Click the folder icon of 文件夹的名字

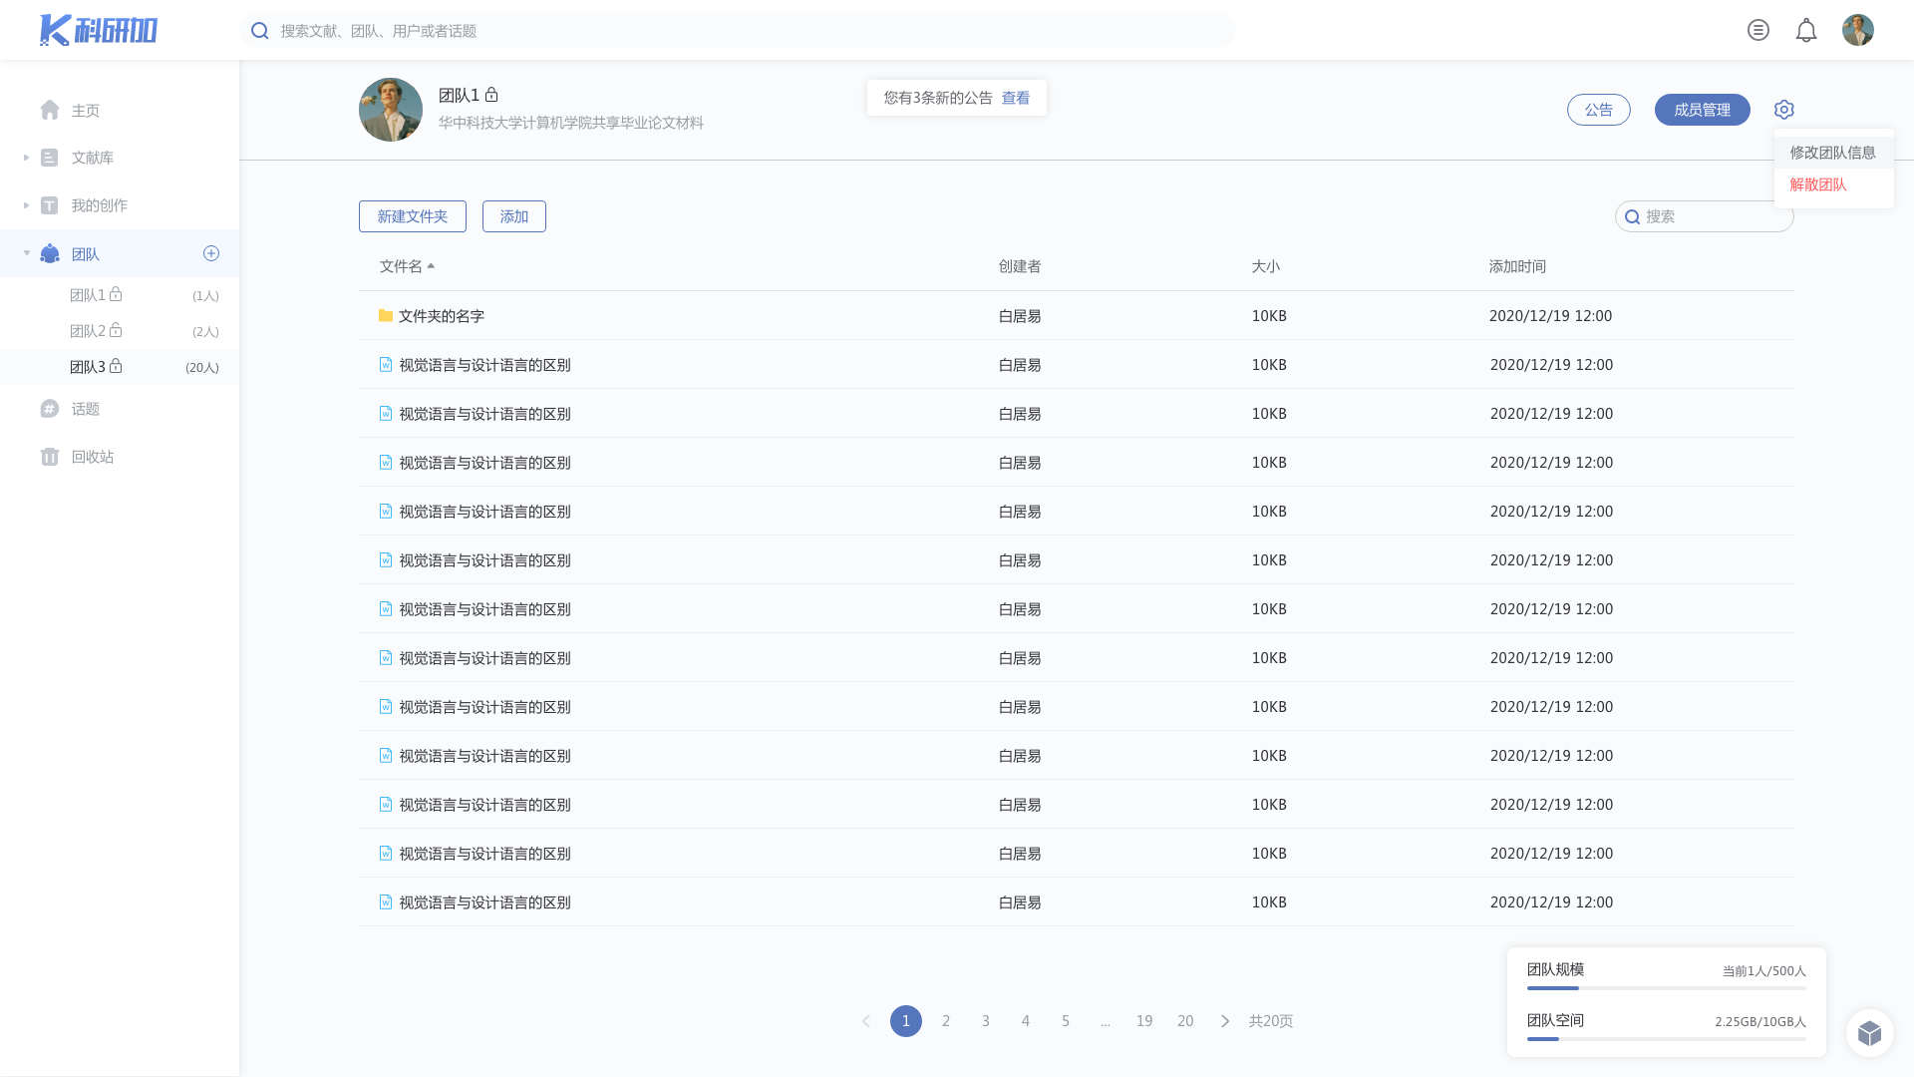point(386,315)
